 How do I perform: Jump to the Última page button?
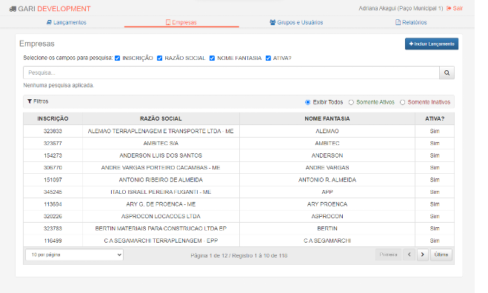(x=441, y=255)
